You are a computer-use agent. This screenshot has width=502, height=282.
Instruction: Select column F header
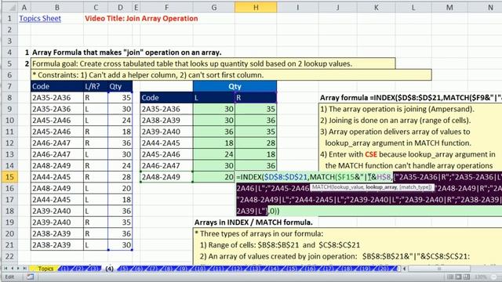[x=166, y=7]
